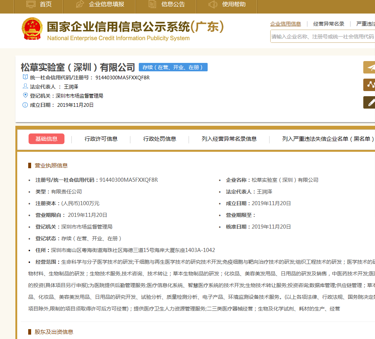Screen dimensions: 375x339
Task: Switch to the 行政许可信息 tab
Action: [x=101, y=139]
